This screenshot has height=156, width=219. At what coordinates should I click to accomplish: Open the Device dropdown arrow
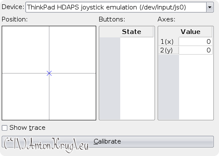click(210, 7)
